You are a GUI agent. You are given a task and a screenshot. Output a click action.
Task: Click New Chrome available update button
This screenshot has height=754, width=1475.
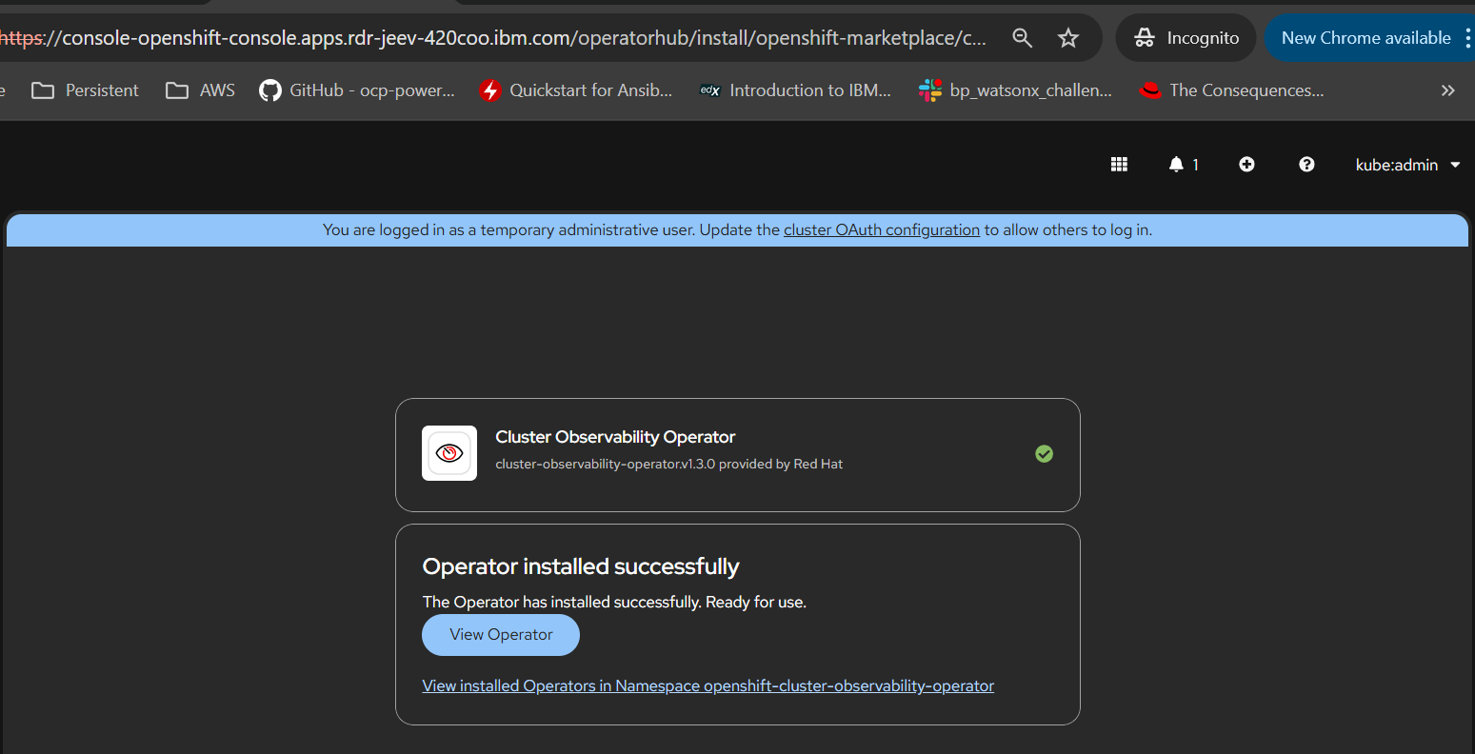1365,38
